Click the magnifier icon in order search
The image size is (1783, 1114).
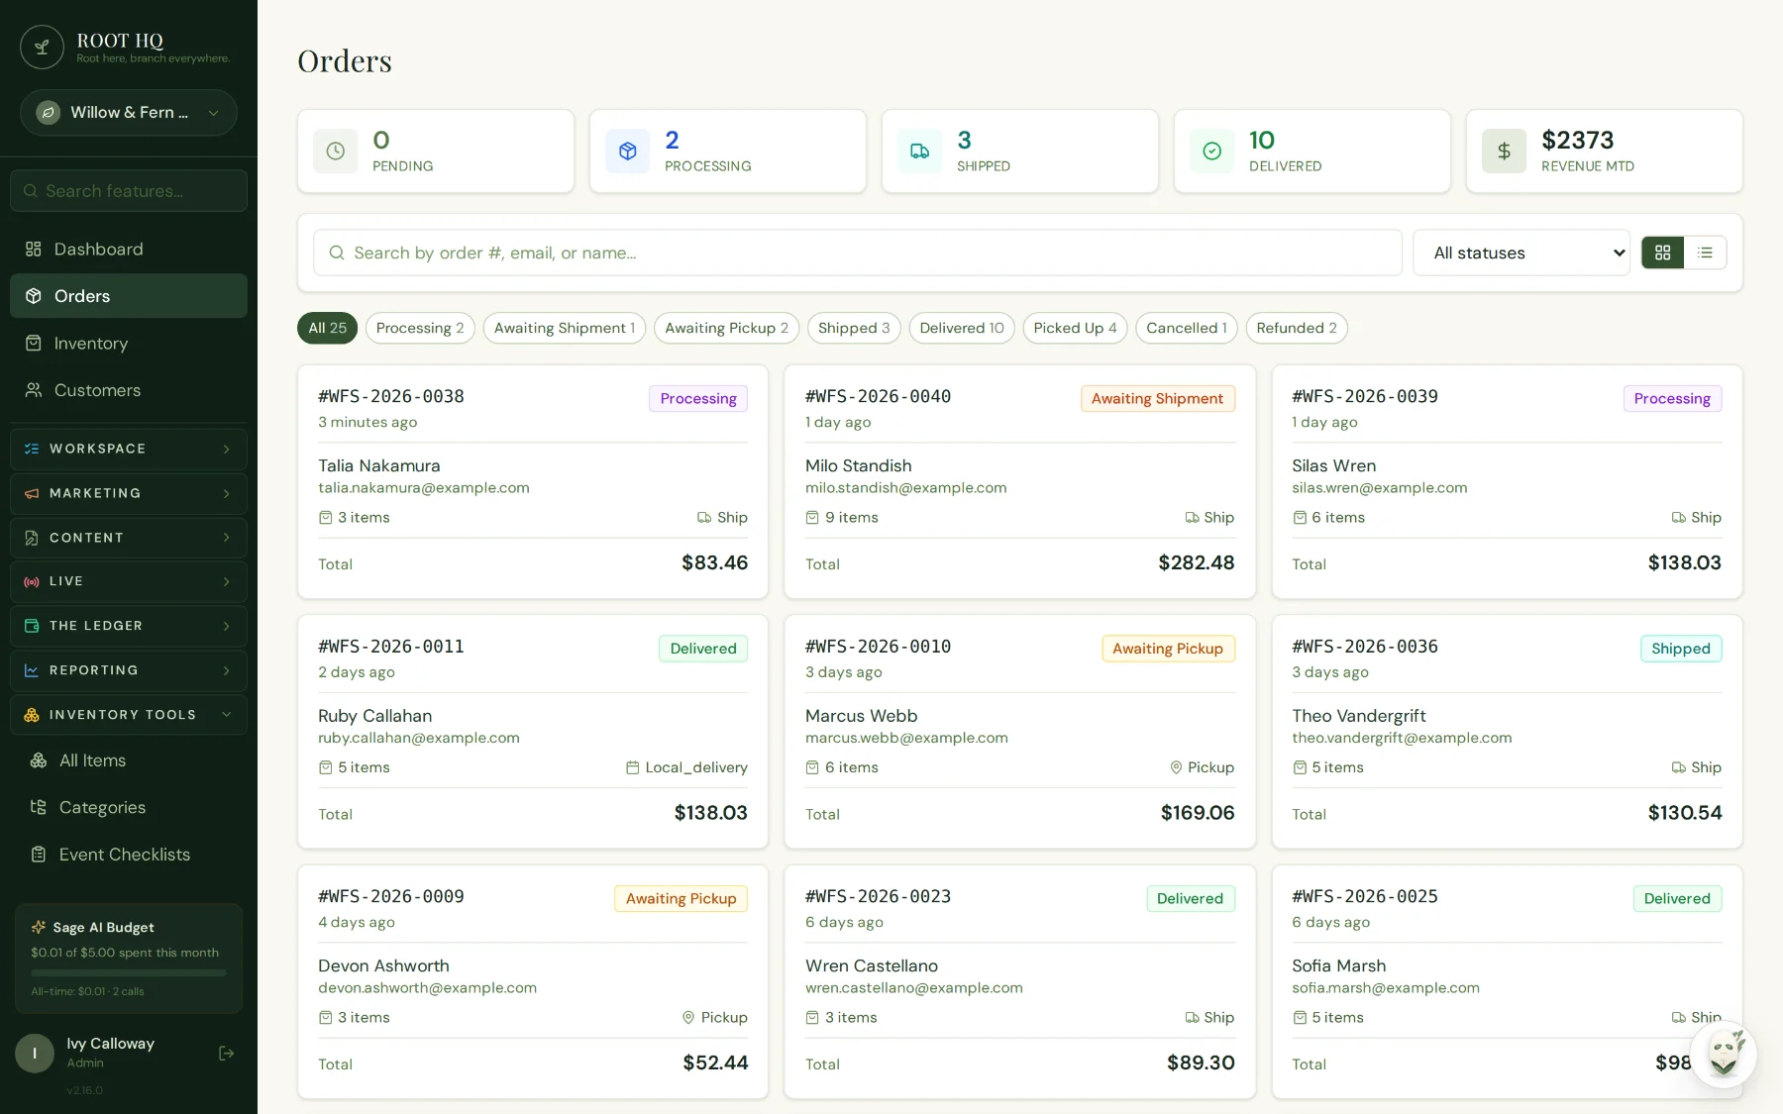(337, 253)
